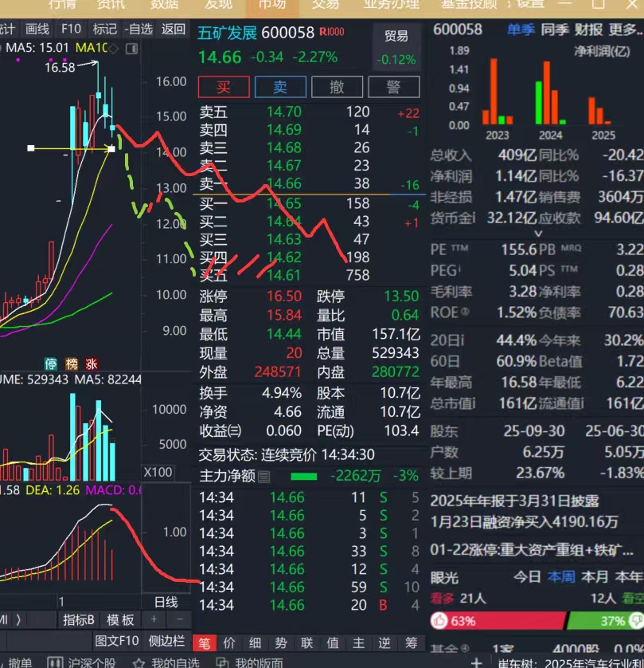Click the 警 alert button
This screenshot has height=668, width=644.
[x=393, y=87]
